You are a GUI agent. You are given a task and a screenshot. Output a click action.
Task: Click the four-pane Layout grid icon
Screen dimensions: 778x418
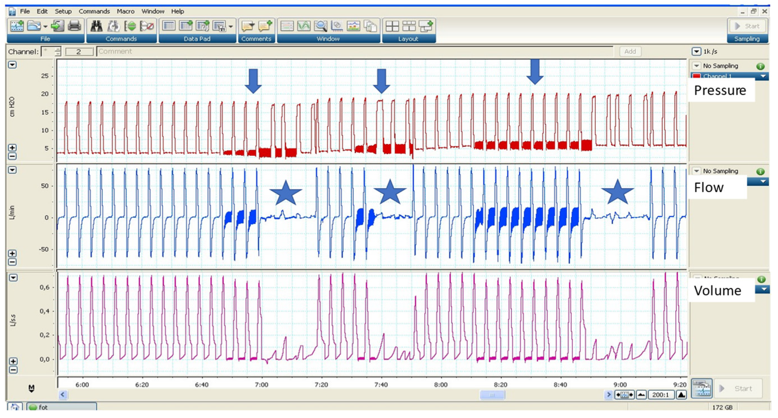pyautogui.click(x=392, y=26)
